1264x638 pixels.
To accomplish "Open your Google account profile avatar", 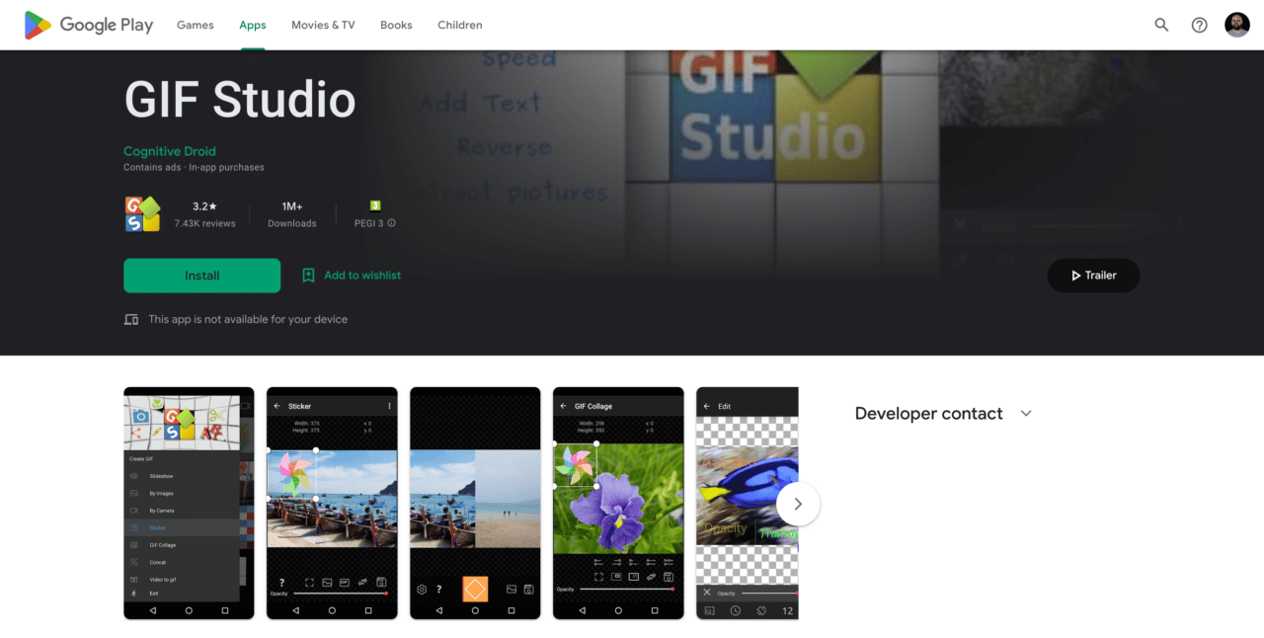I will tap(1236, 25).
